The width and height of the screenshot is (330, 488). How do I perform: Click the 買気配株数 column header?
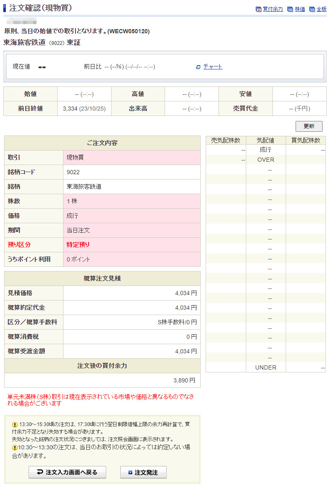pos(306,140)
